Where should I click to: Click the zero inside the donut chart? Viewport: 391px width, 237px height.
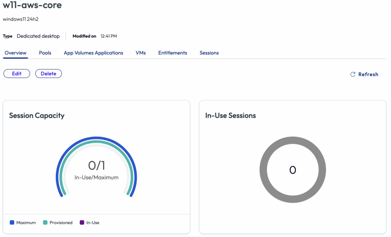click(292, 170)
